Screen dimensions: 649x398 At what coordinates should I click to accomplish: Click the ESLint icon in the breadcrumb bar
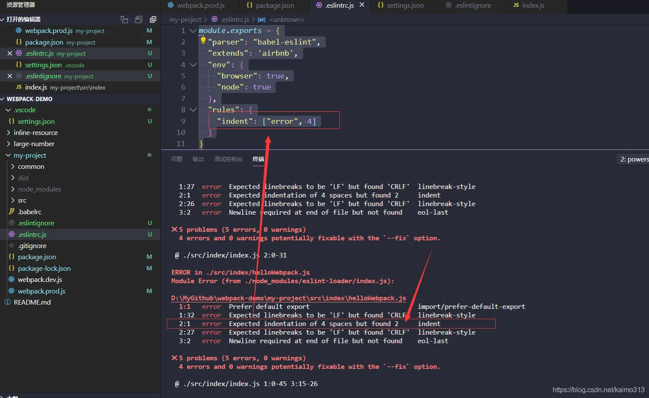(214, 19)
